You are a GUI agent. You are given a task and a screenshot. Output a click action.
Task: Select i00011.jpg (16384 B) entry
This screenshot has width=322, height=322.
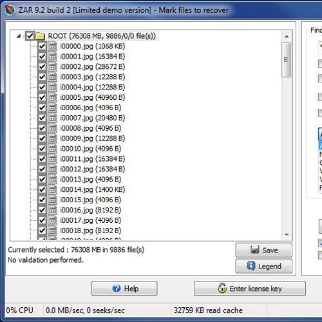click(x=93, y=159)
